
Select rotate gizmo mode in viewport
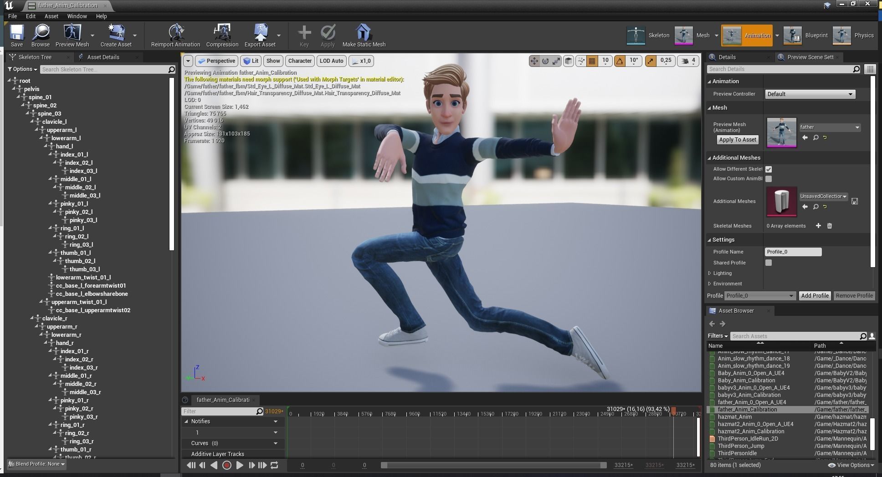tap(545, 61)
